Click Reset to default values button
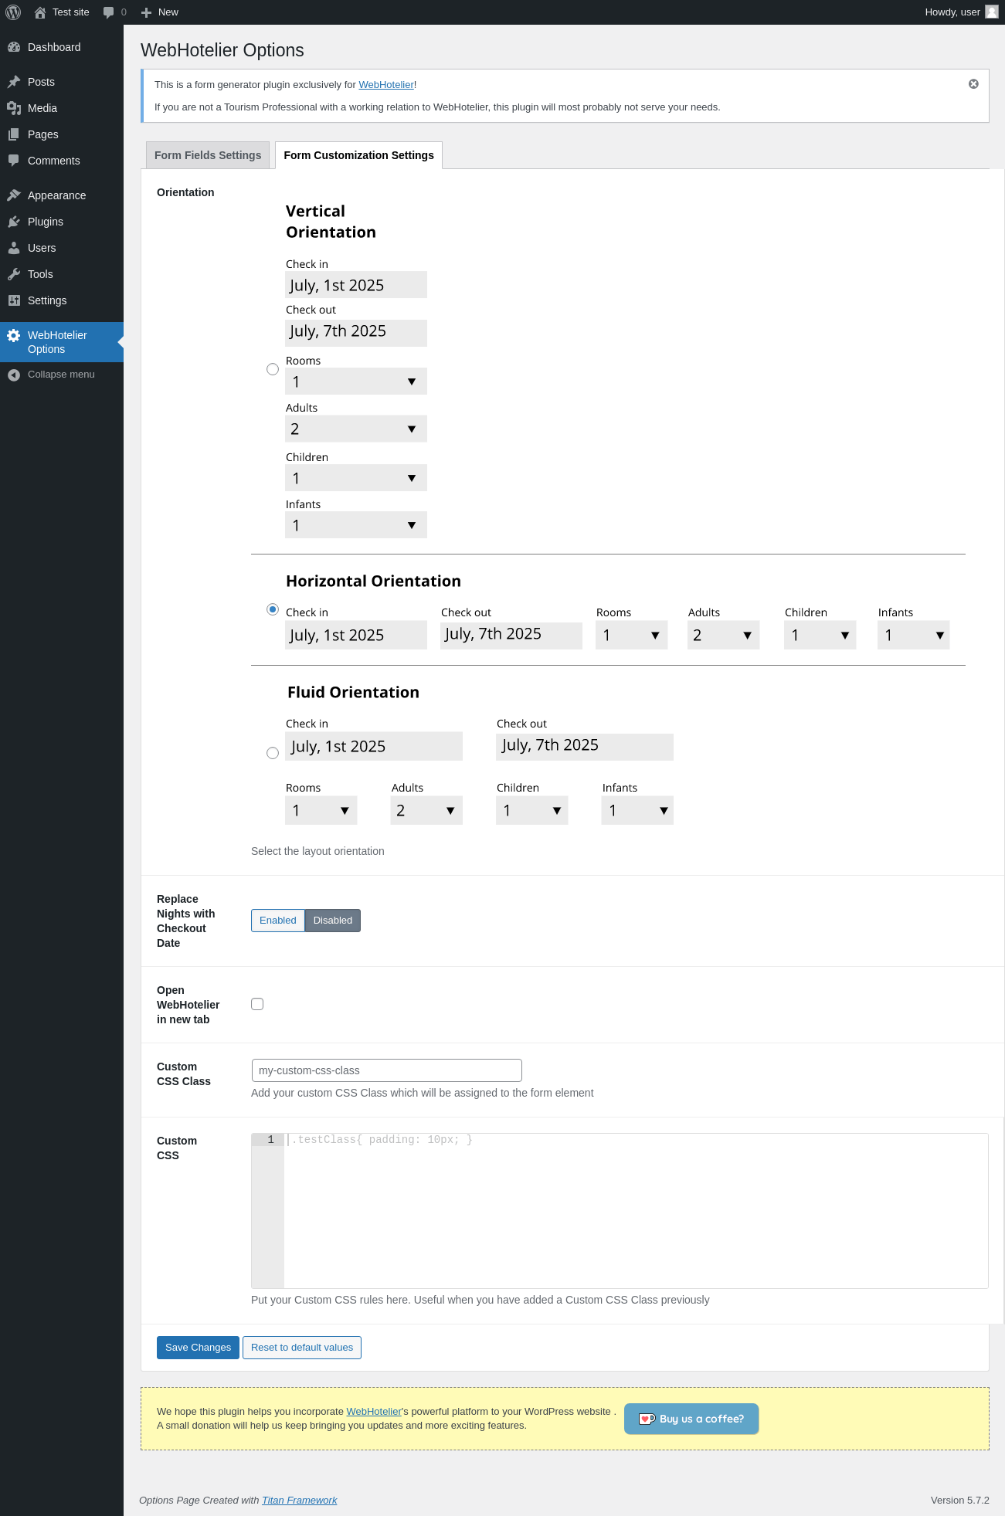 302,1348
